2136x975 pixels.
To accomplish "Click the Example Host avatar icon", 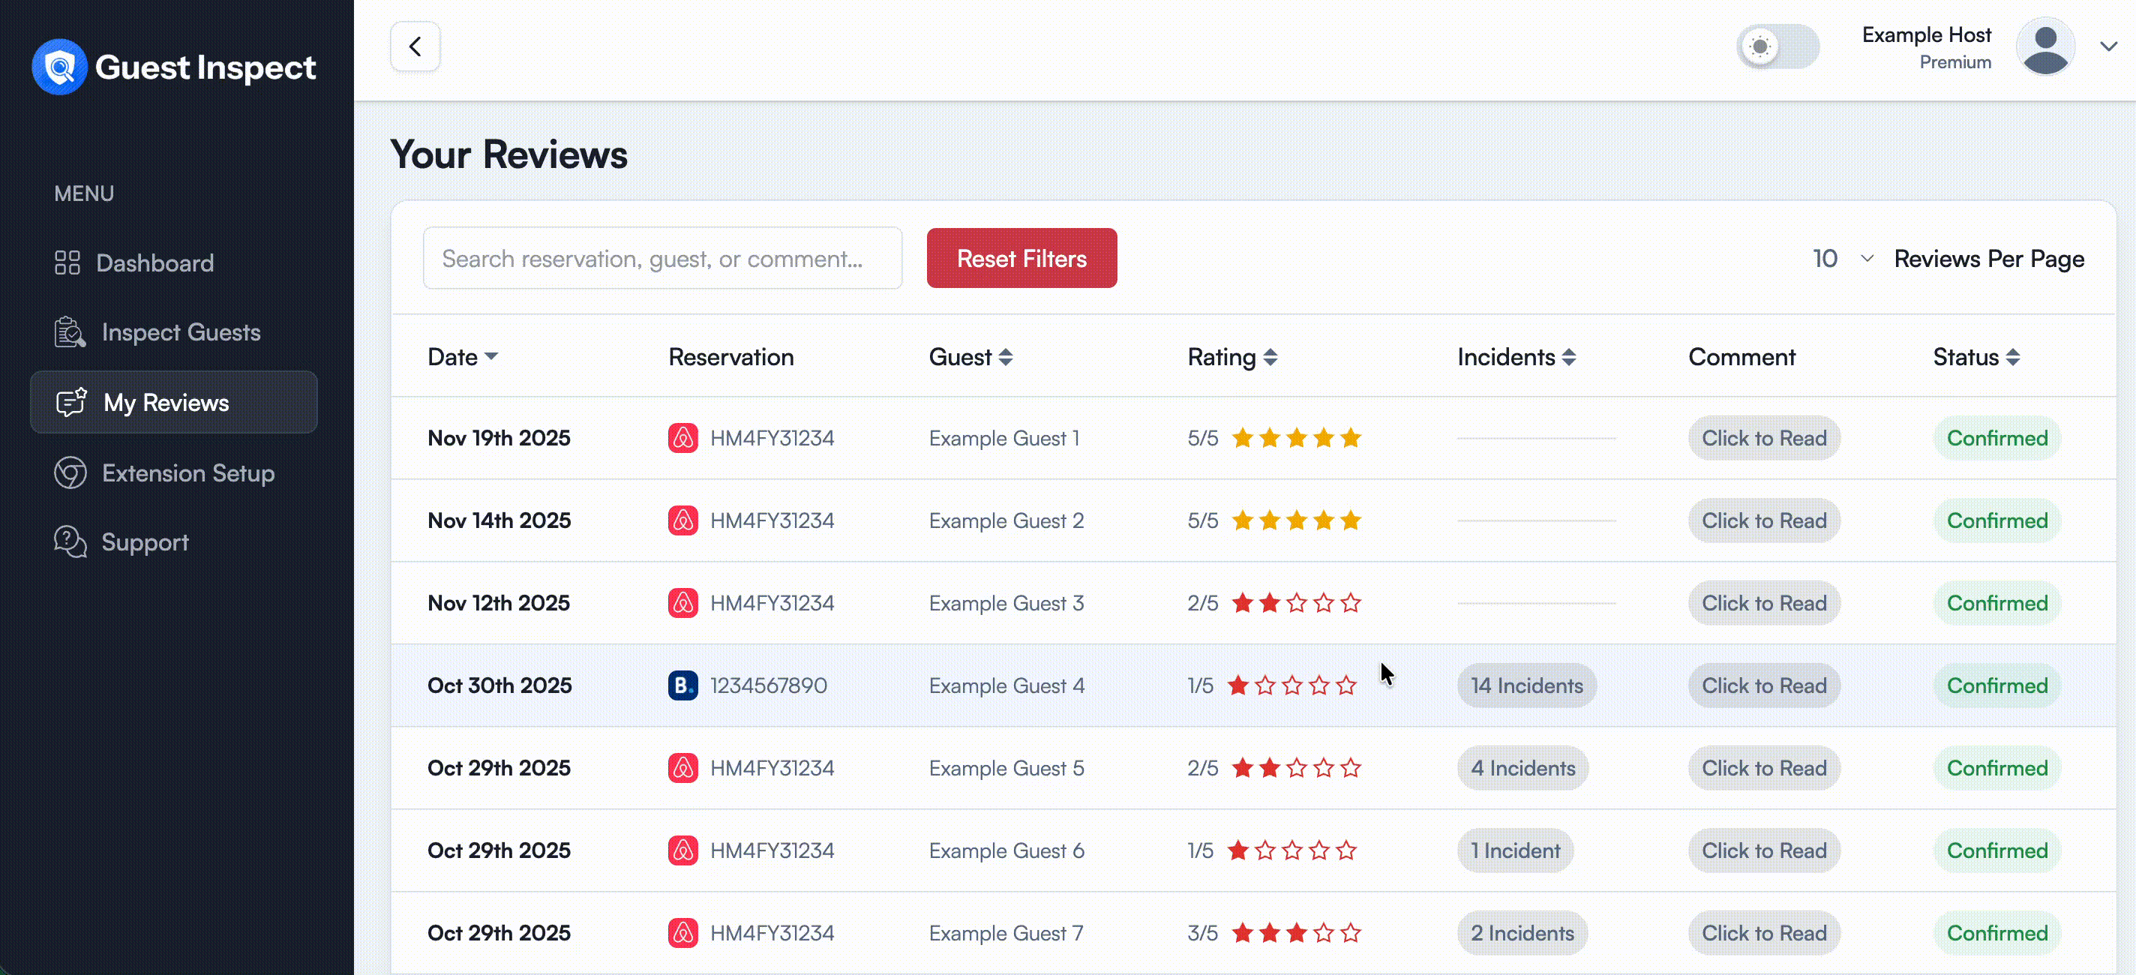I will coord(2044,47).
